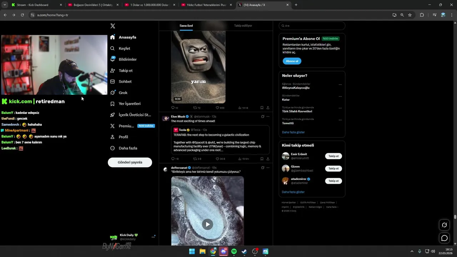Screen dimensions: 457x257
Task: Click Grok icon on deftersanat's post
Action: coord(262,167)
